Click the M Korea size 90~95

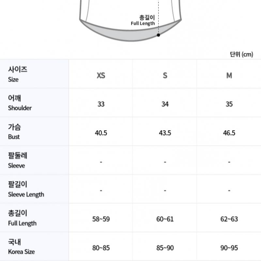(x=229, y=248)
